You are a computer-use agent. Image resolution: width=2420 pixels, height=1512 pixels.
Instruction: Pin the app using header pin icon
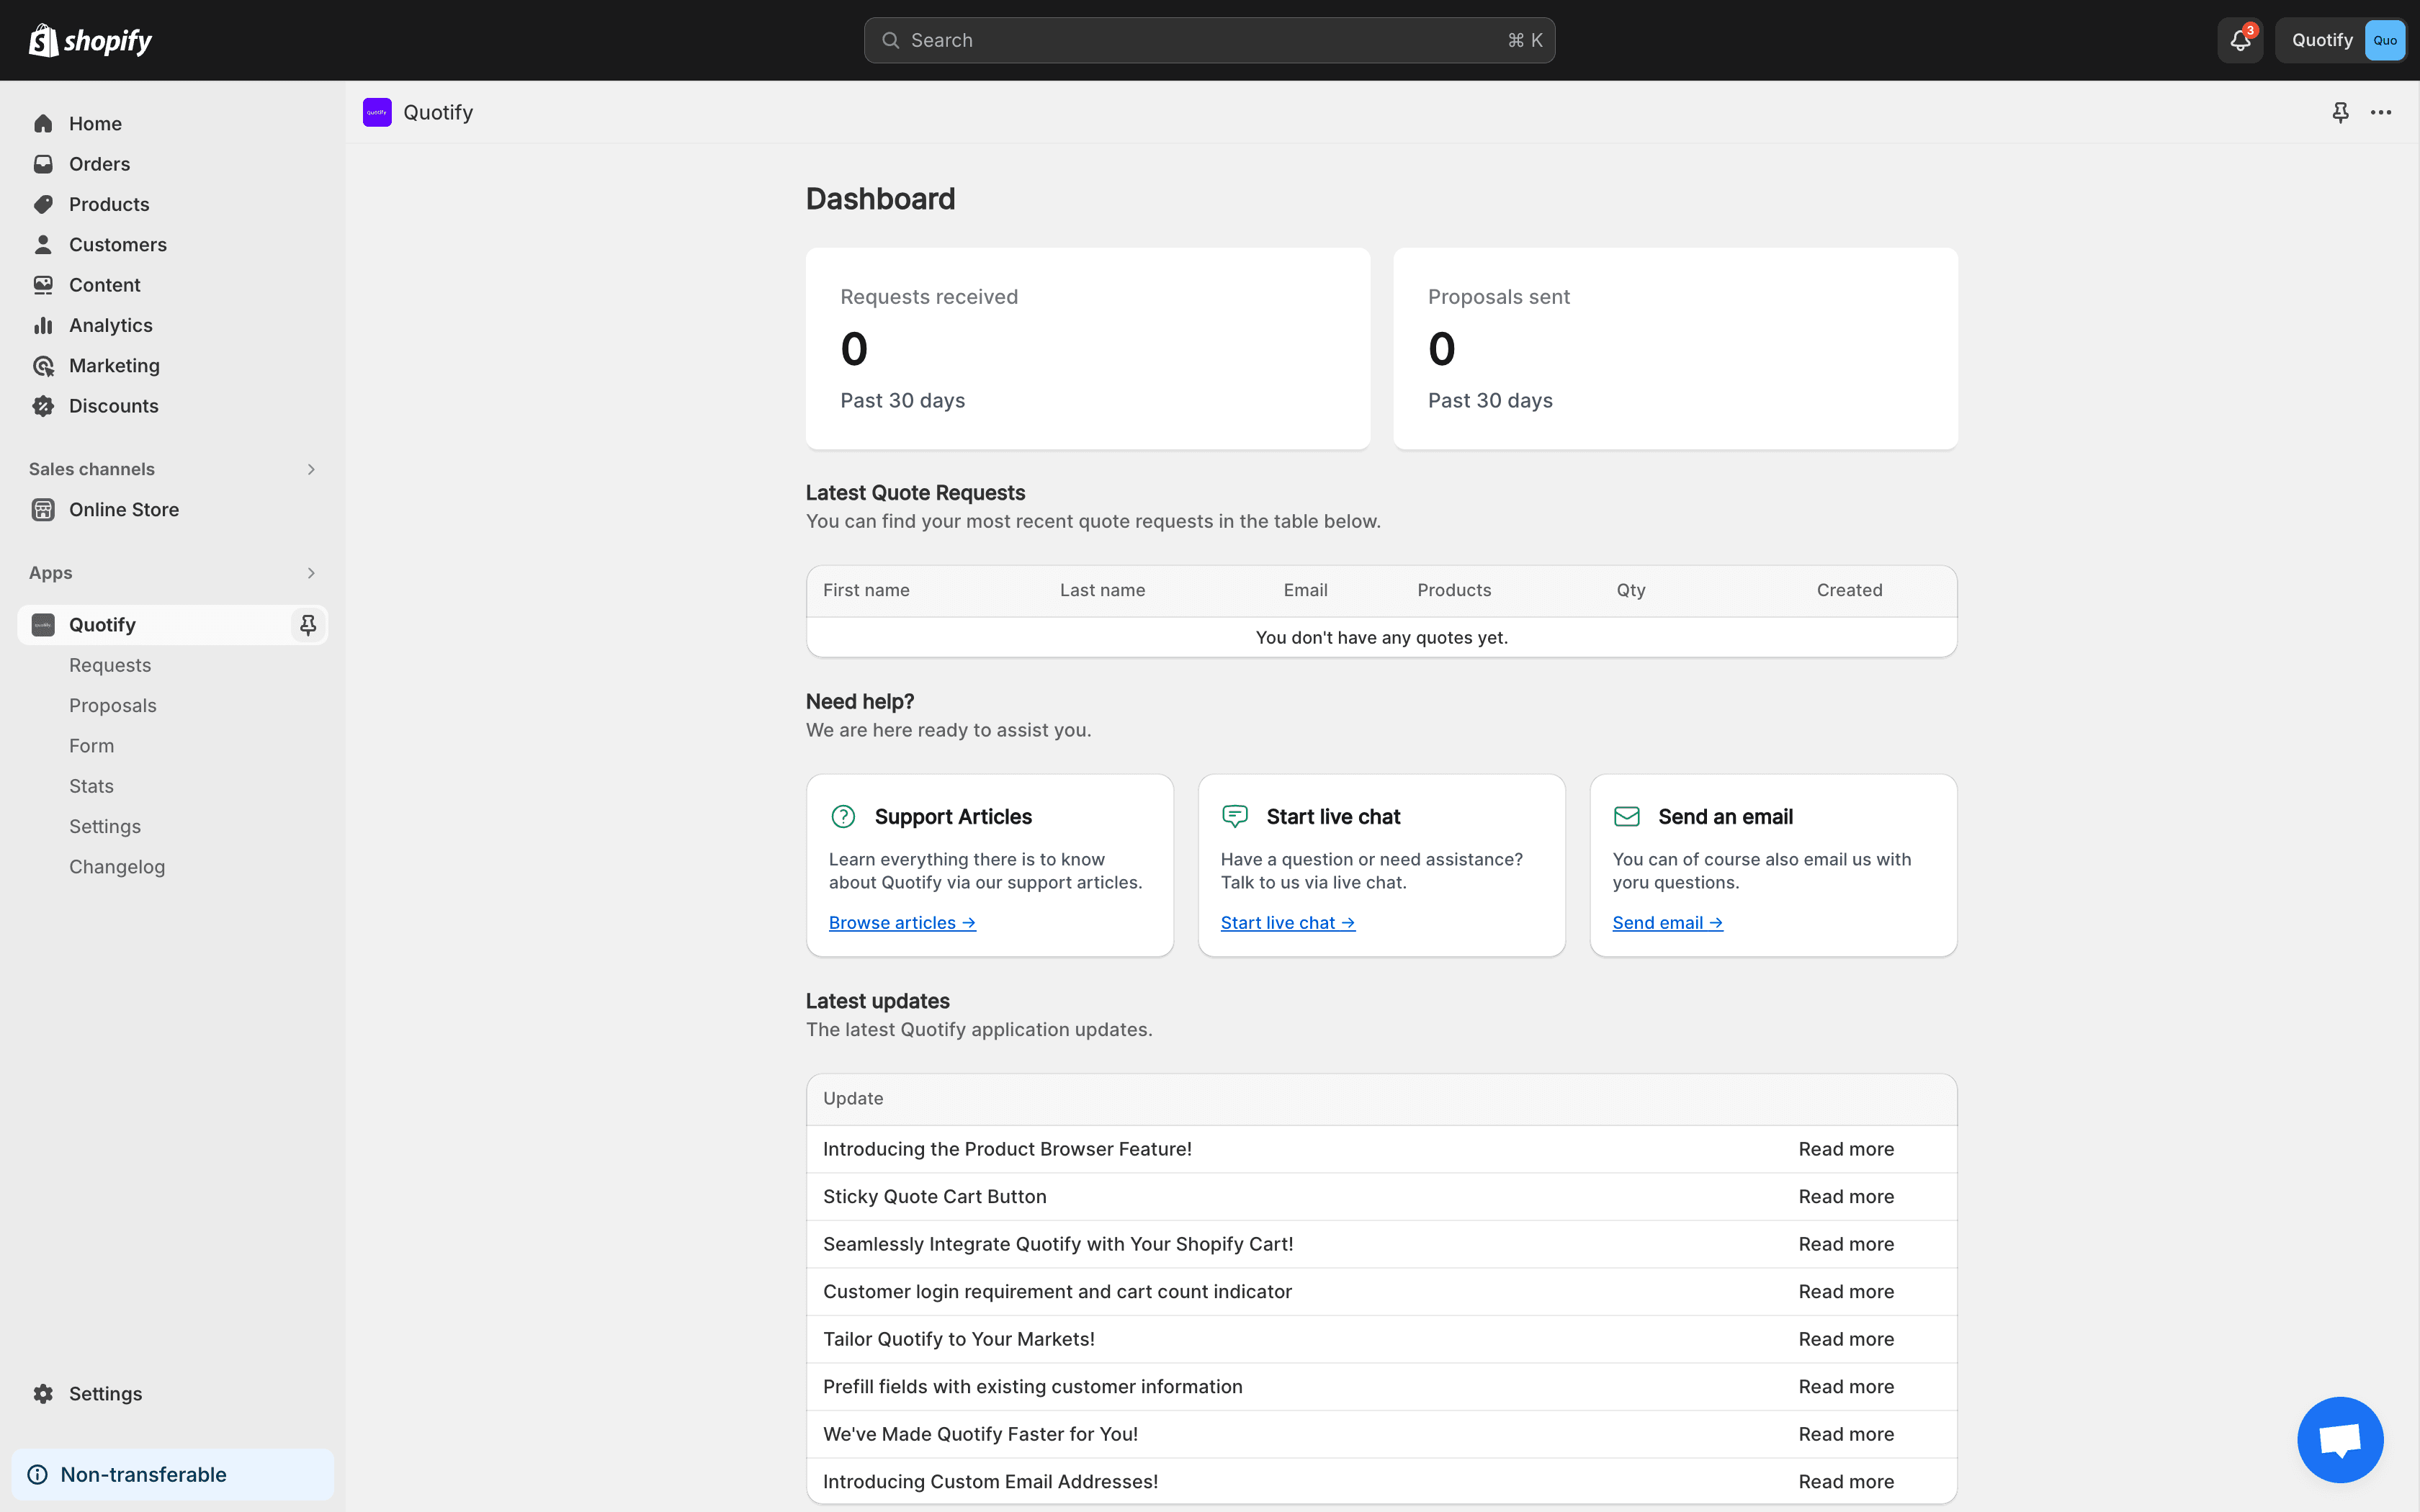[2340, 112]
